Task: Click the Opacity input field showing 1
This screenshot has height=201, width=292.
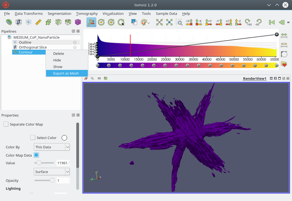Action: [63, 180]
